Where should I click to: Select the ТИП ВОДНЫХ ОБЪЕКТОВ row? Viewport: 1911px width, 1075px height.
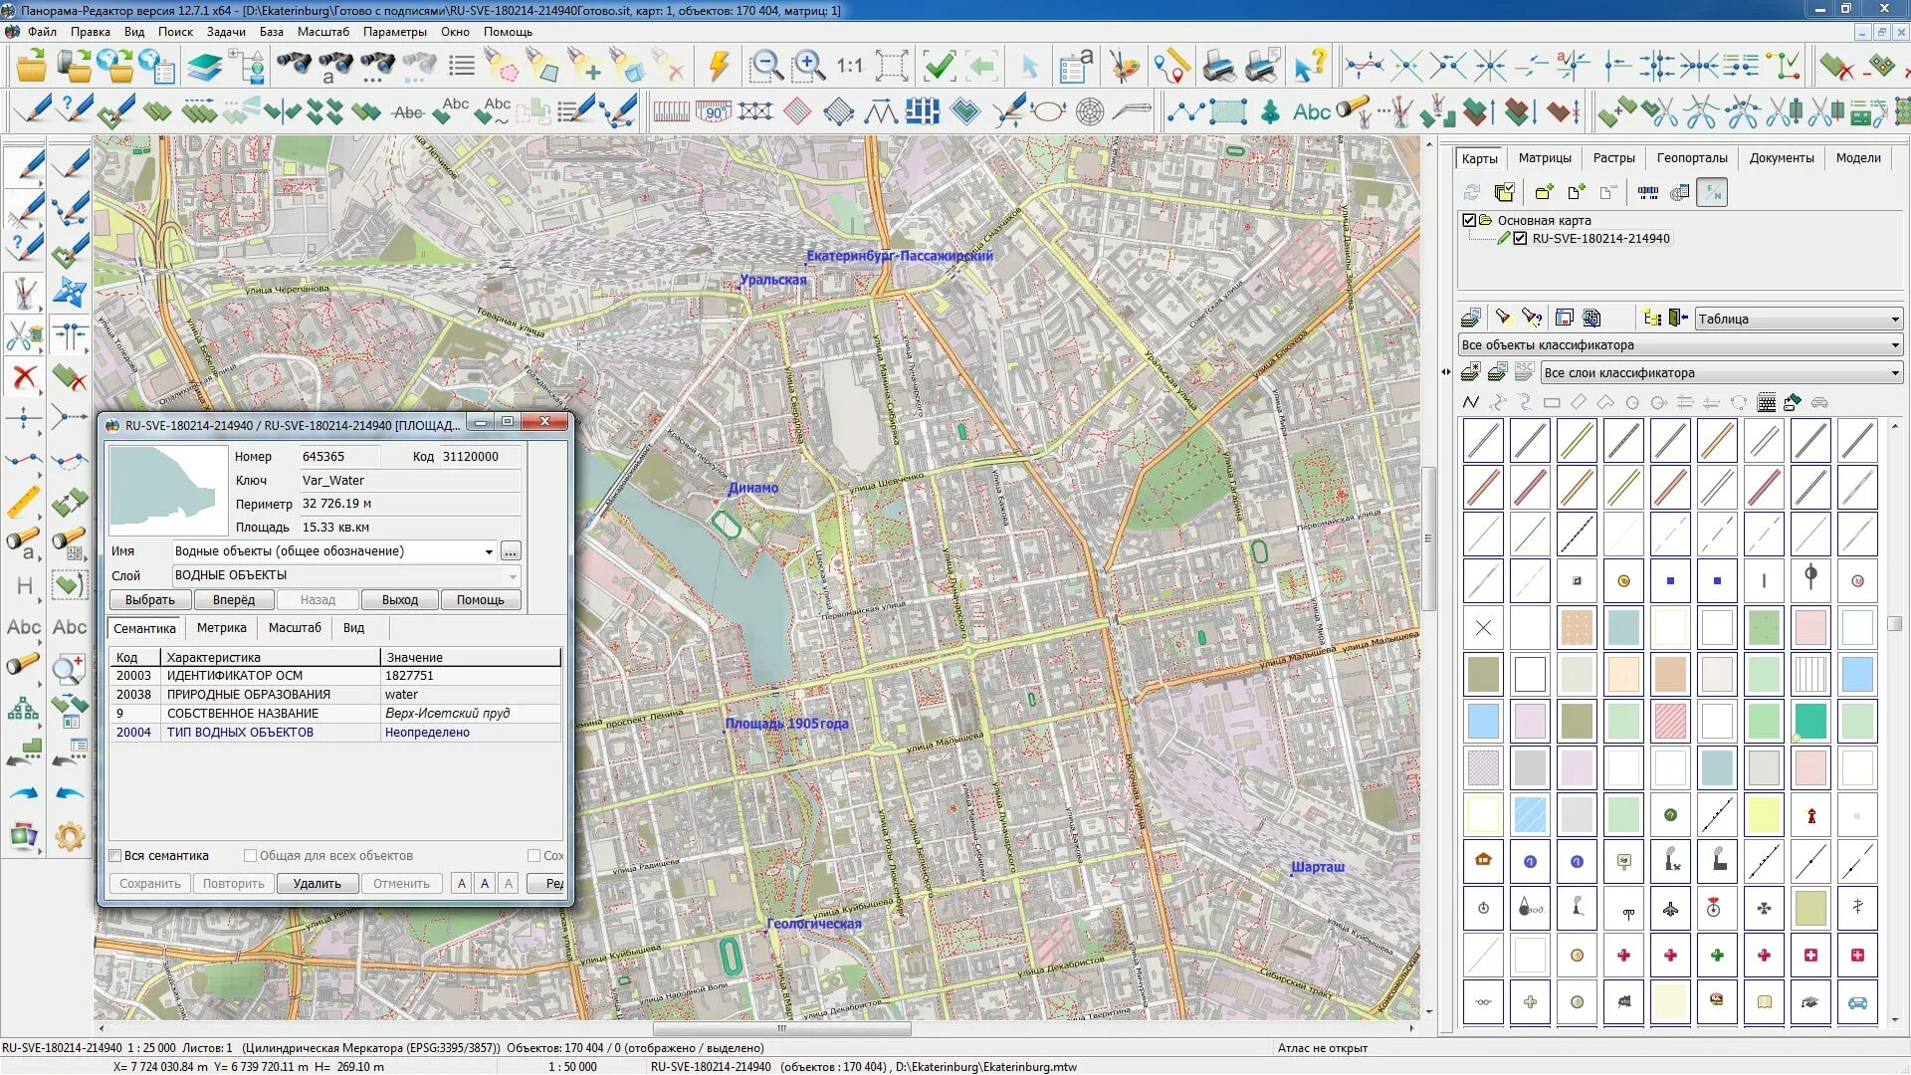335,732
